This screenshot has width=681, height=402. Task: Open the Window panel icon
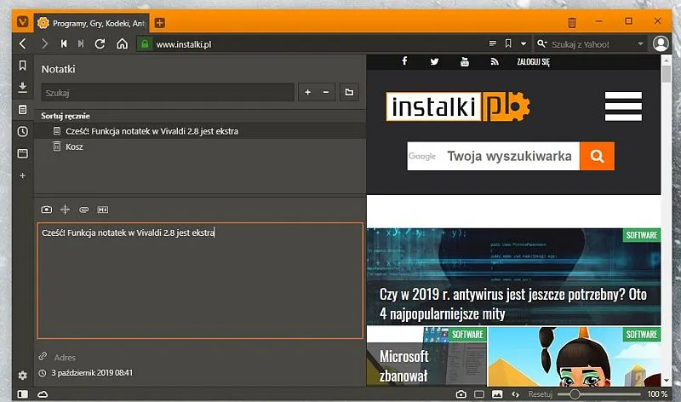(x=23, y=153)
